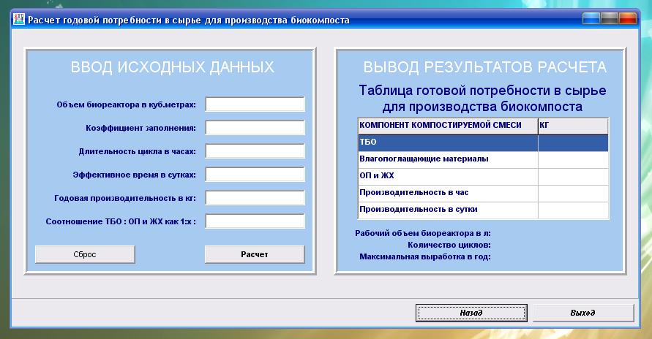Click the 'Рабочий объем биореактора в л:' label
The image size is (652, 339).
(x=423, y=233)
